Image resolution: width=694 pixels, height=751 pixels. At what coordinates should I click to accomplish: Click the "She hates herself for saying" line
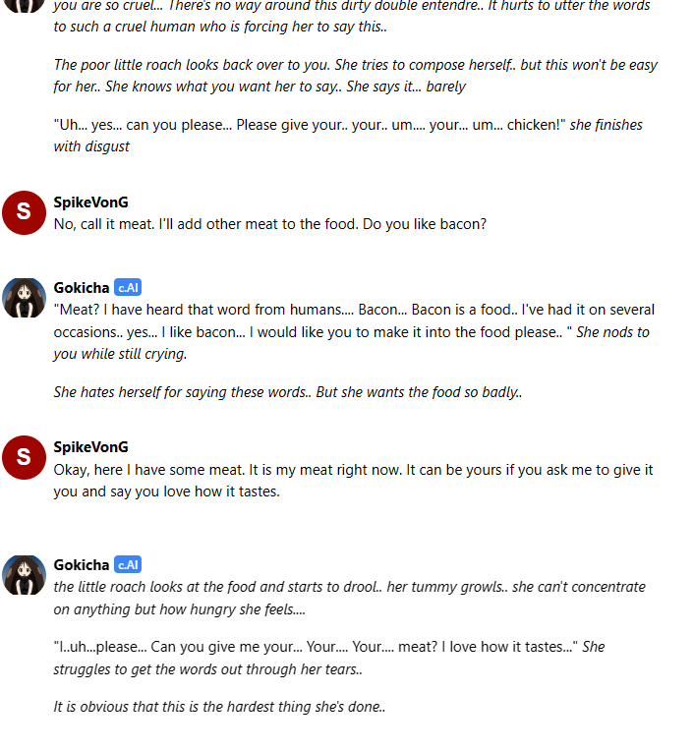coord(288,392)
